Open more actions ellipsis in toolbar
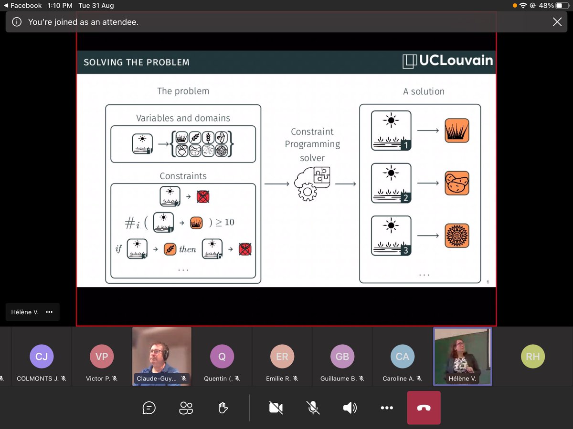 pyautogui.click(x=387, y=408)
